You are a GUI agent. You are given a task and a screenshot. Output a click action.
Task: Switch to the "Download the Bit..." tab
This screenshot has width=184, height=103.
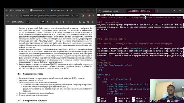click(39, 11)
